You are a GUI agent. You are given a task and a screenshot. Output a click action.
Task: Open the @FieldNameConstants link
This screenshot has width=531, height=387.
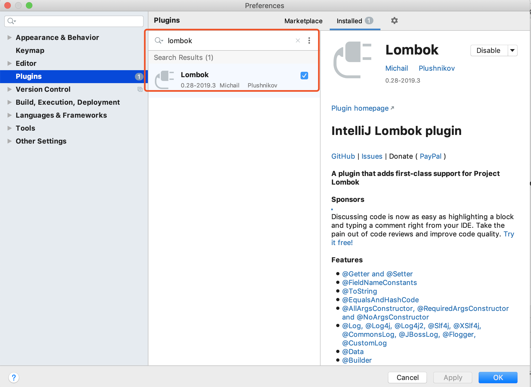pos(379,283)
